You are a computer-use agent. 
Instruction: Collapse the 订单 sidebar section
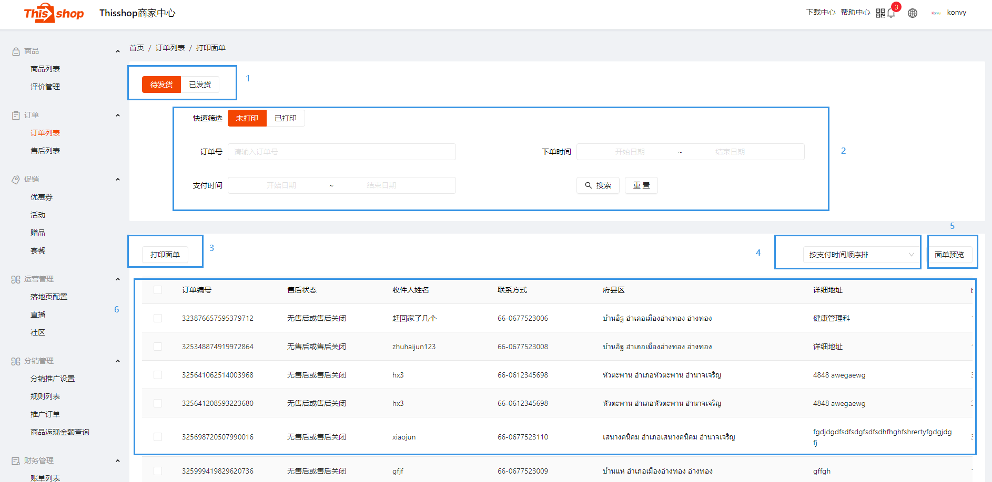point(118,116)
